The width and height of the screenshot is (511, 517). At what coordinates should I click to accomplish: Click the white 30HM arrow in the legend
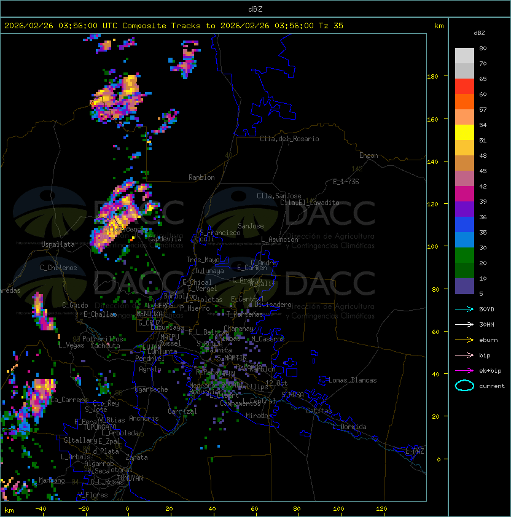pos(464,324)
